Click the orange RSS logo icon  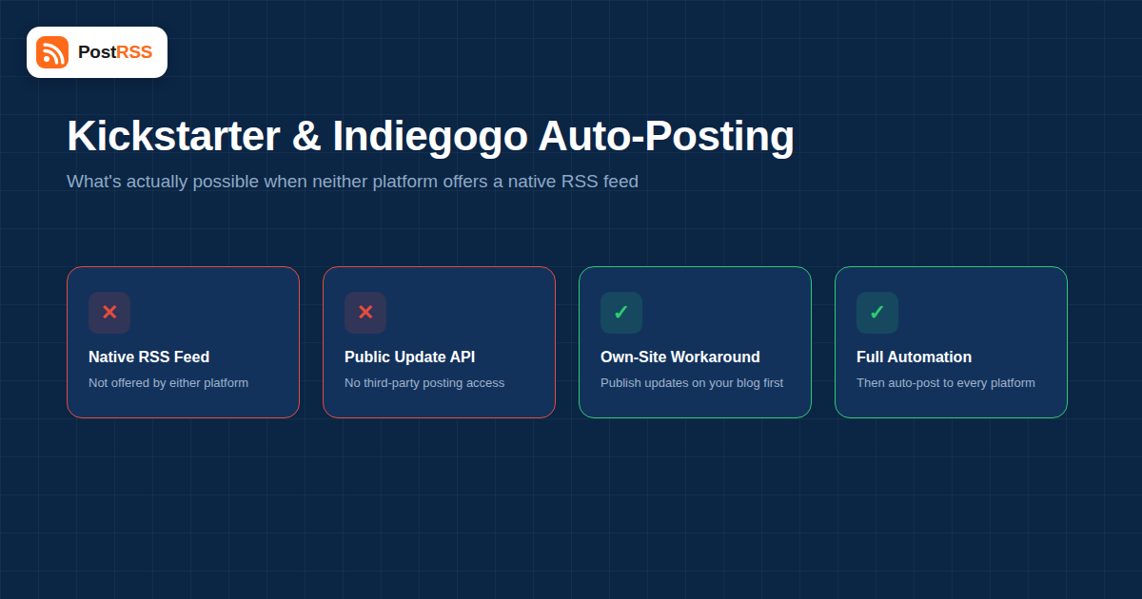[52, 52]
